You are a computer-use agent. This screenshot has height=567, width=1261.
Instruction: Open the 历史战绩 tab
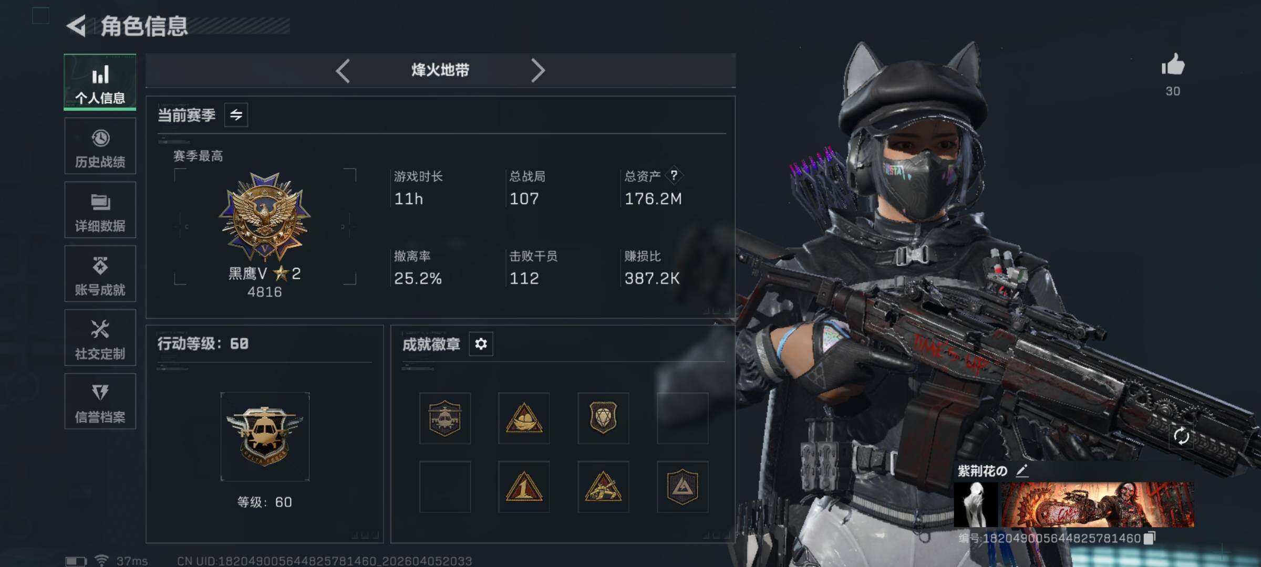tap(100, 146)
